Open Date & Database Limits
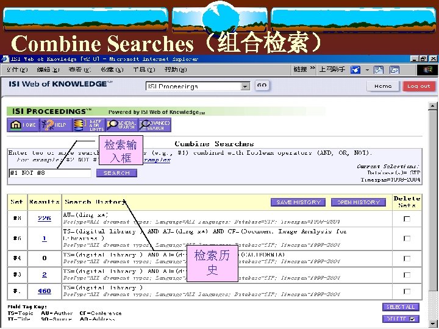The width and height of the screenshot is (439, 329). click(x=89, y=125)
